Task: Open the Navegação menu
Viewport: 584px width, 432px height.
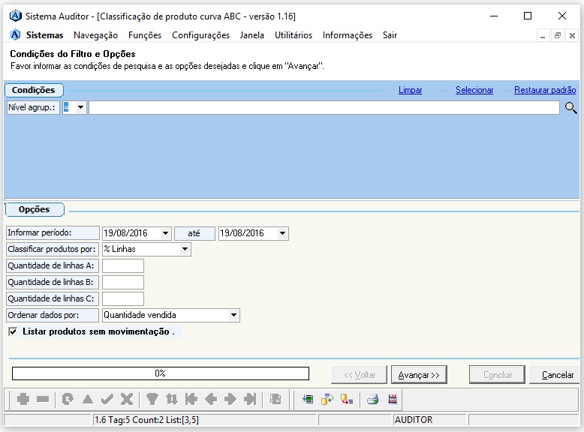Action: click(96, 35)
